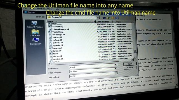Image resolution: width=179 pixels, height=100 pixels.
Task: Create a new folder icon
Action: tap(113, 18)
